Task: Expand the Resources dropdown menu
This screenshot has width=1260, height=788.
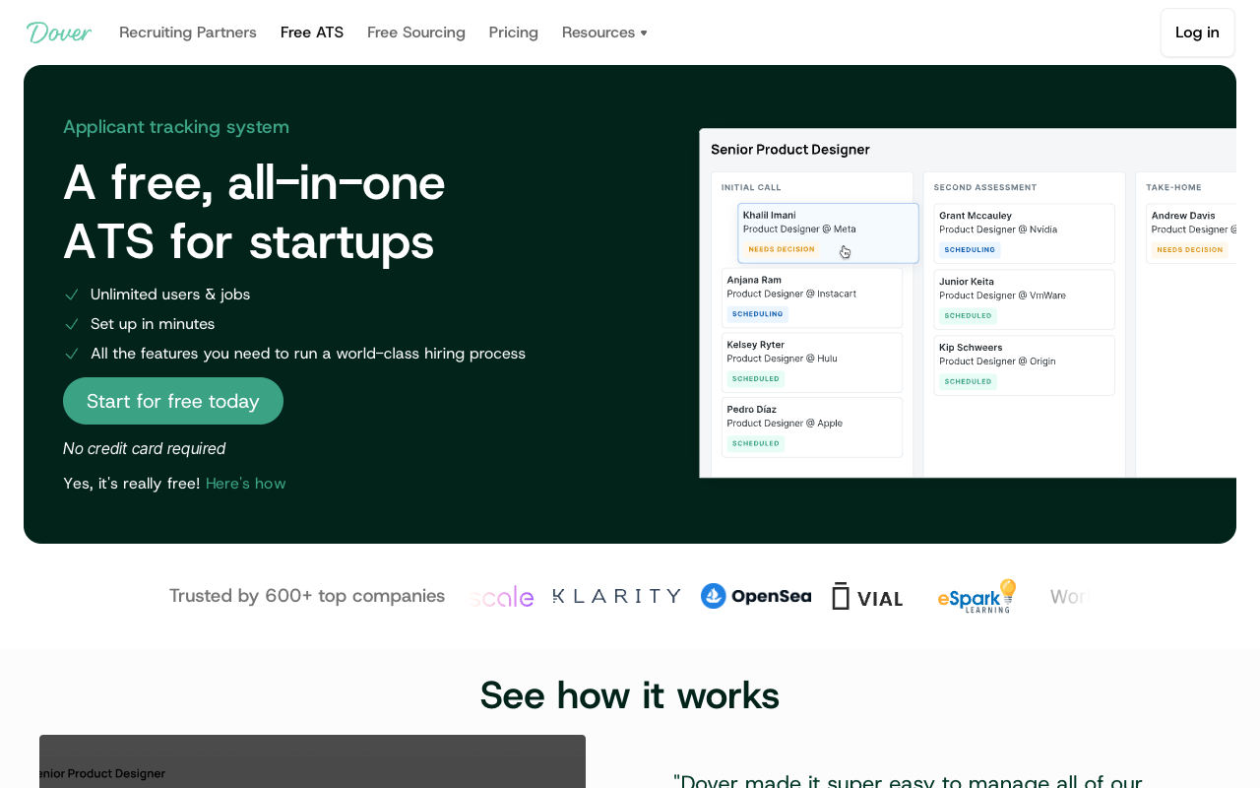Action: (604, 33)
